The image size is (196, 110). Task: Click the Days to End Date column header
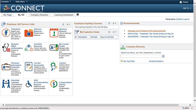[107, 37]
